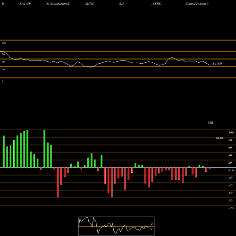Click the MR value 24.33 label
Screen dimensions: 236x236
[219, 138]
